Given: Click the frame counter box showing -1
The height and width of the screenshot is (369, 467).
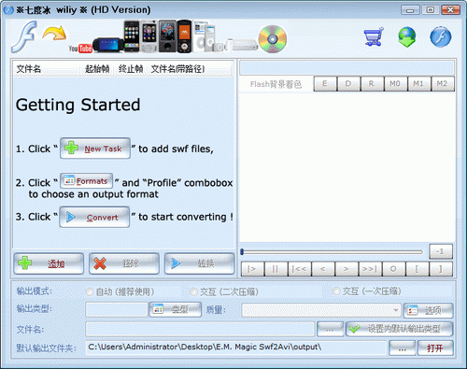Looking at the screenshot, I should [x=441, y=251].
